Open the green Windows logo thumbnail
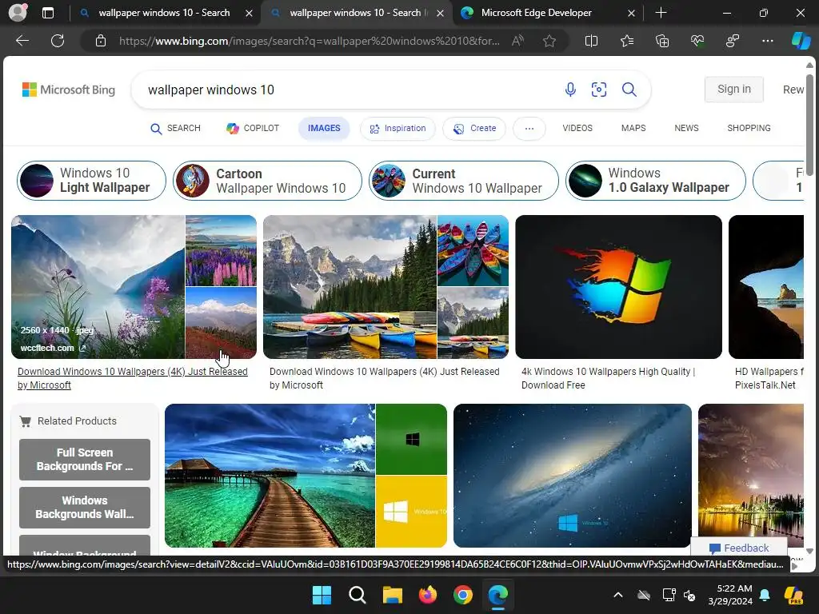Image resolution: width=819 pixels, height=614 pixels. pyautogui.click(x=412, y=439)
